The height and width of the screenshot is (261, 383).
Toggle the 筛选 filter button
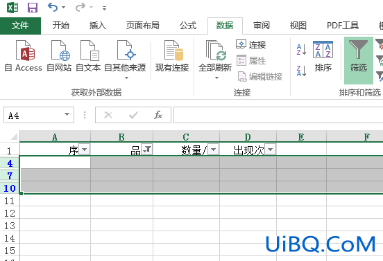[359, 60]
